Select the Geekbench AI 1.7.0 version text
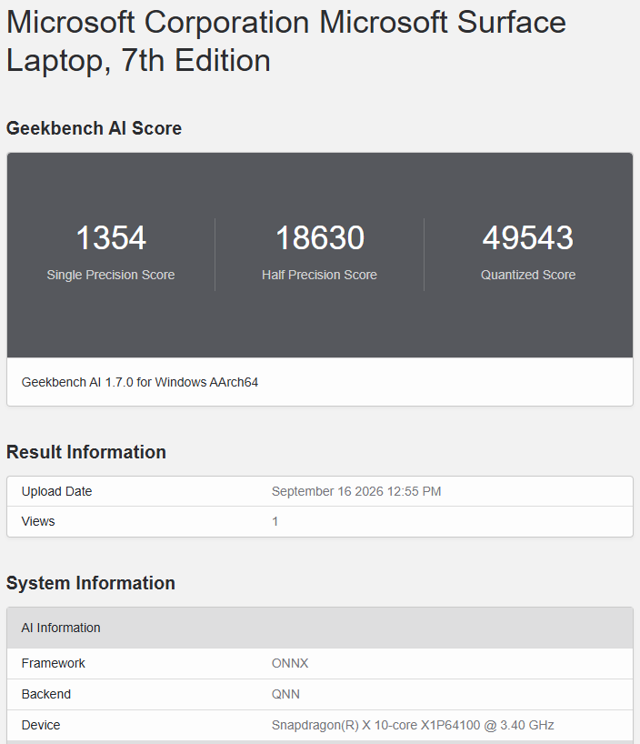Screen dimensions: 640x744 click(x=140, y=382)
